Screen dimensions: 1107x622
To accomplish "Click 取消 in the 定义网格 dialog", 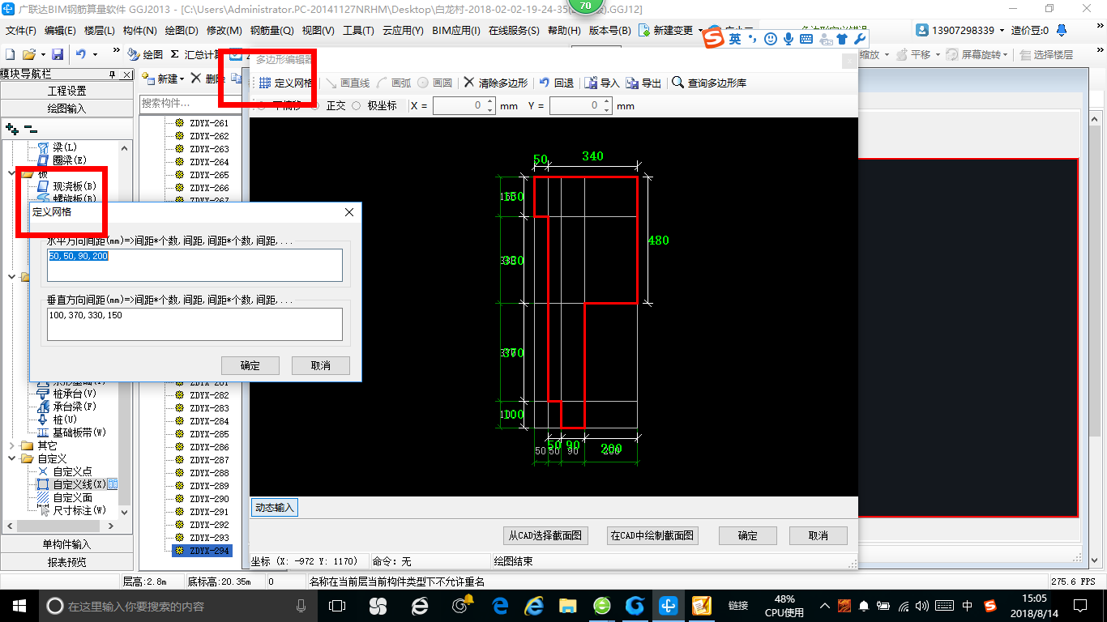I will pos(321,365).
